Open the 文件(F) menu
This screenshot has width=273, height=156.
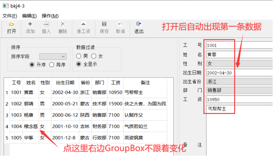point(10,16)
